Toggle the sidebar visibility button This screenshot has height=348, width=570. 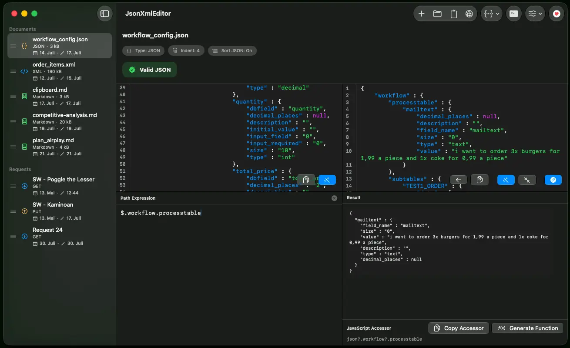click(x=104, y=13)
